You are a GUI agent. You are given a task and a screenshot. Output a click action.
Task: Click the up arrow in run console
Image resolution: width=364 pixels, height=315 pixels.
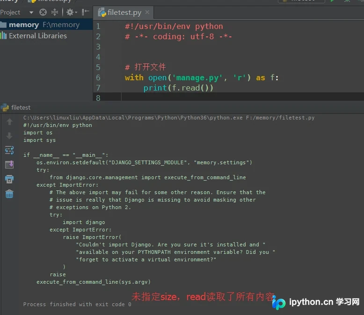pyautogui.click(x=9, y=121)
